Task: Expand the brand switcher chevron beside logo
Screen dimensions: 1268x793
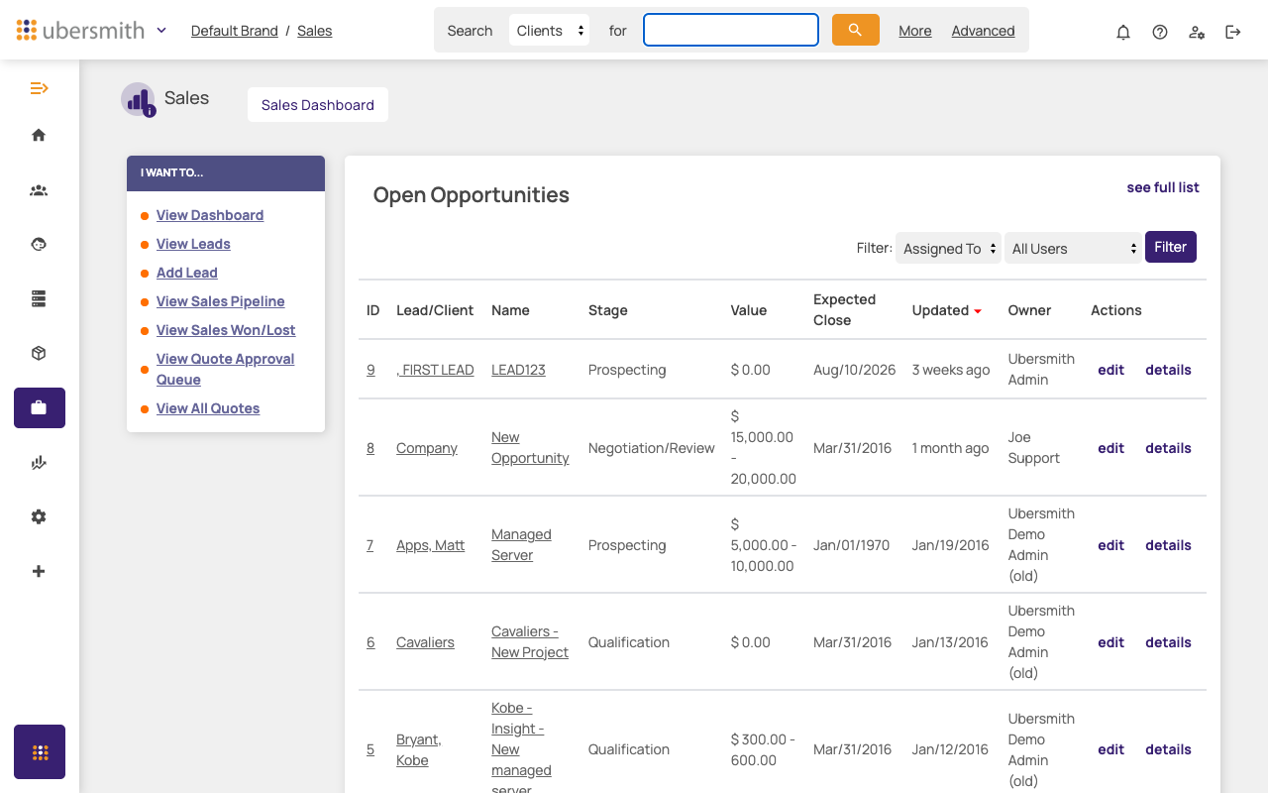Action: (161, 30)
